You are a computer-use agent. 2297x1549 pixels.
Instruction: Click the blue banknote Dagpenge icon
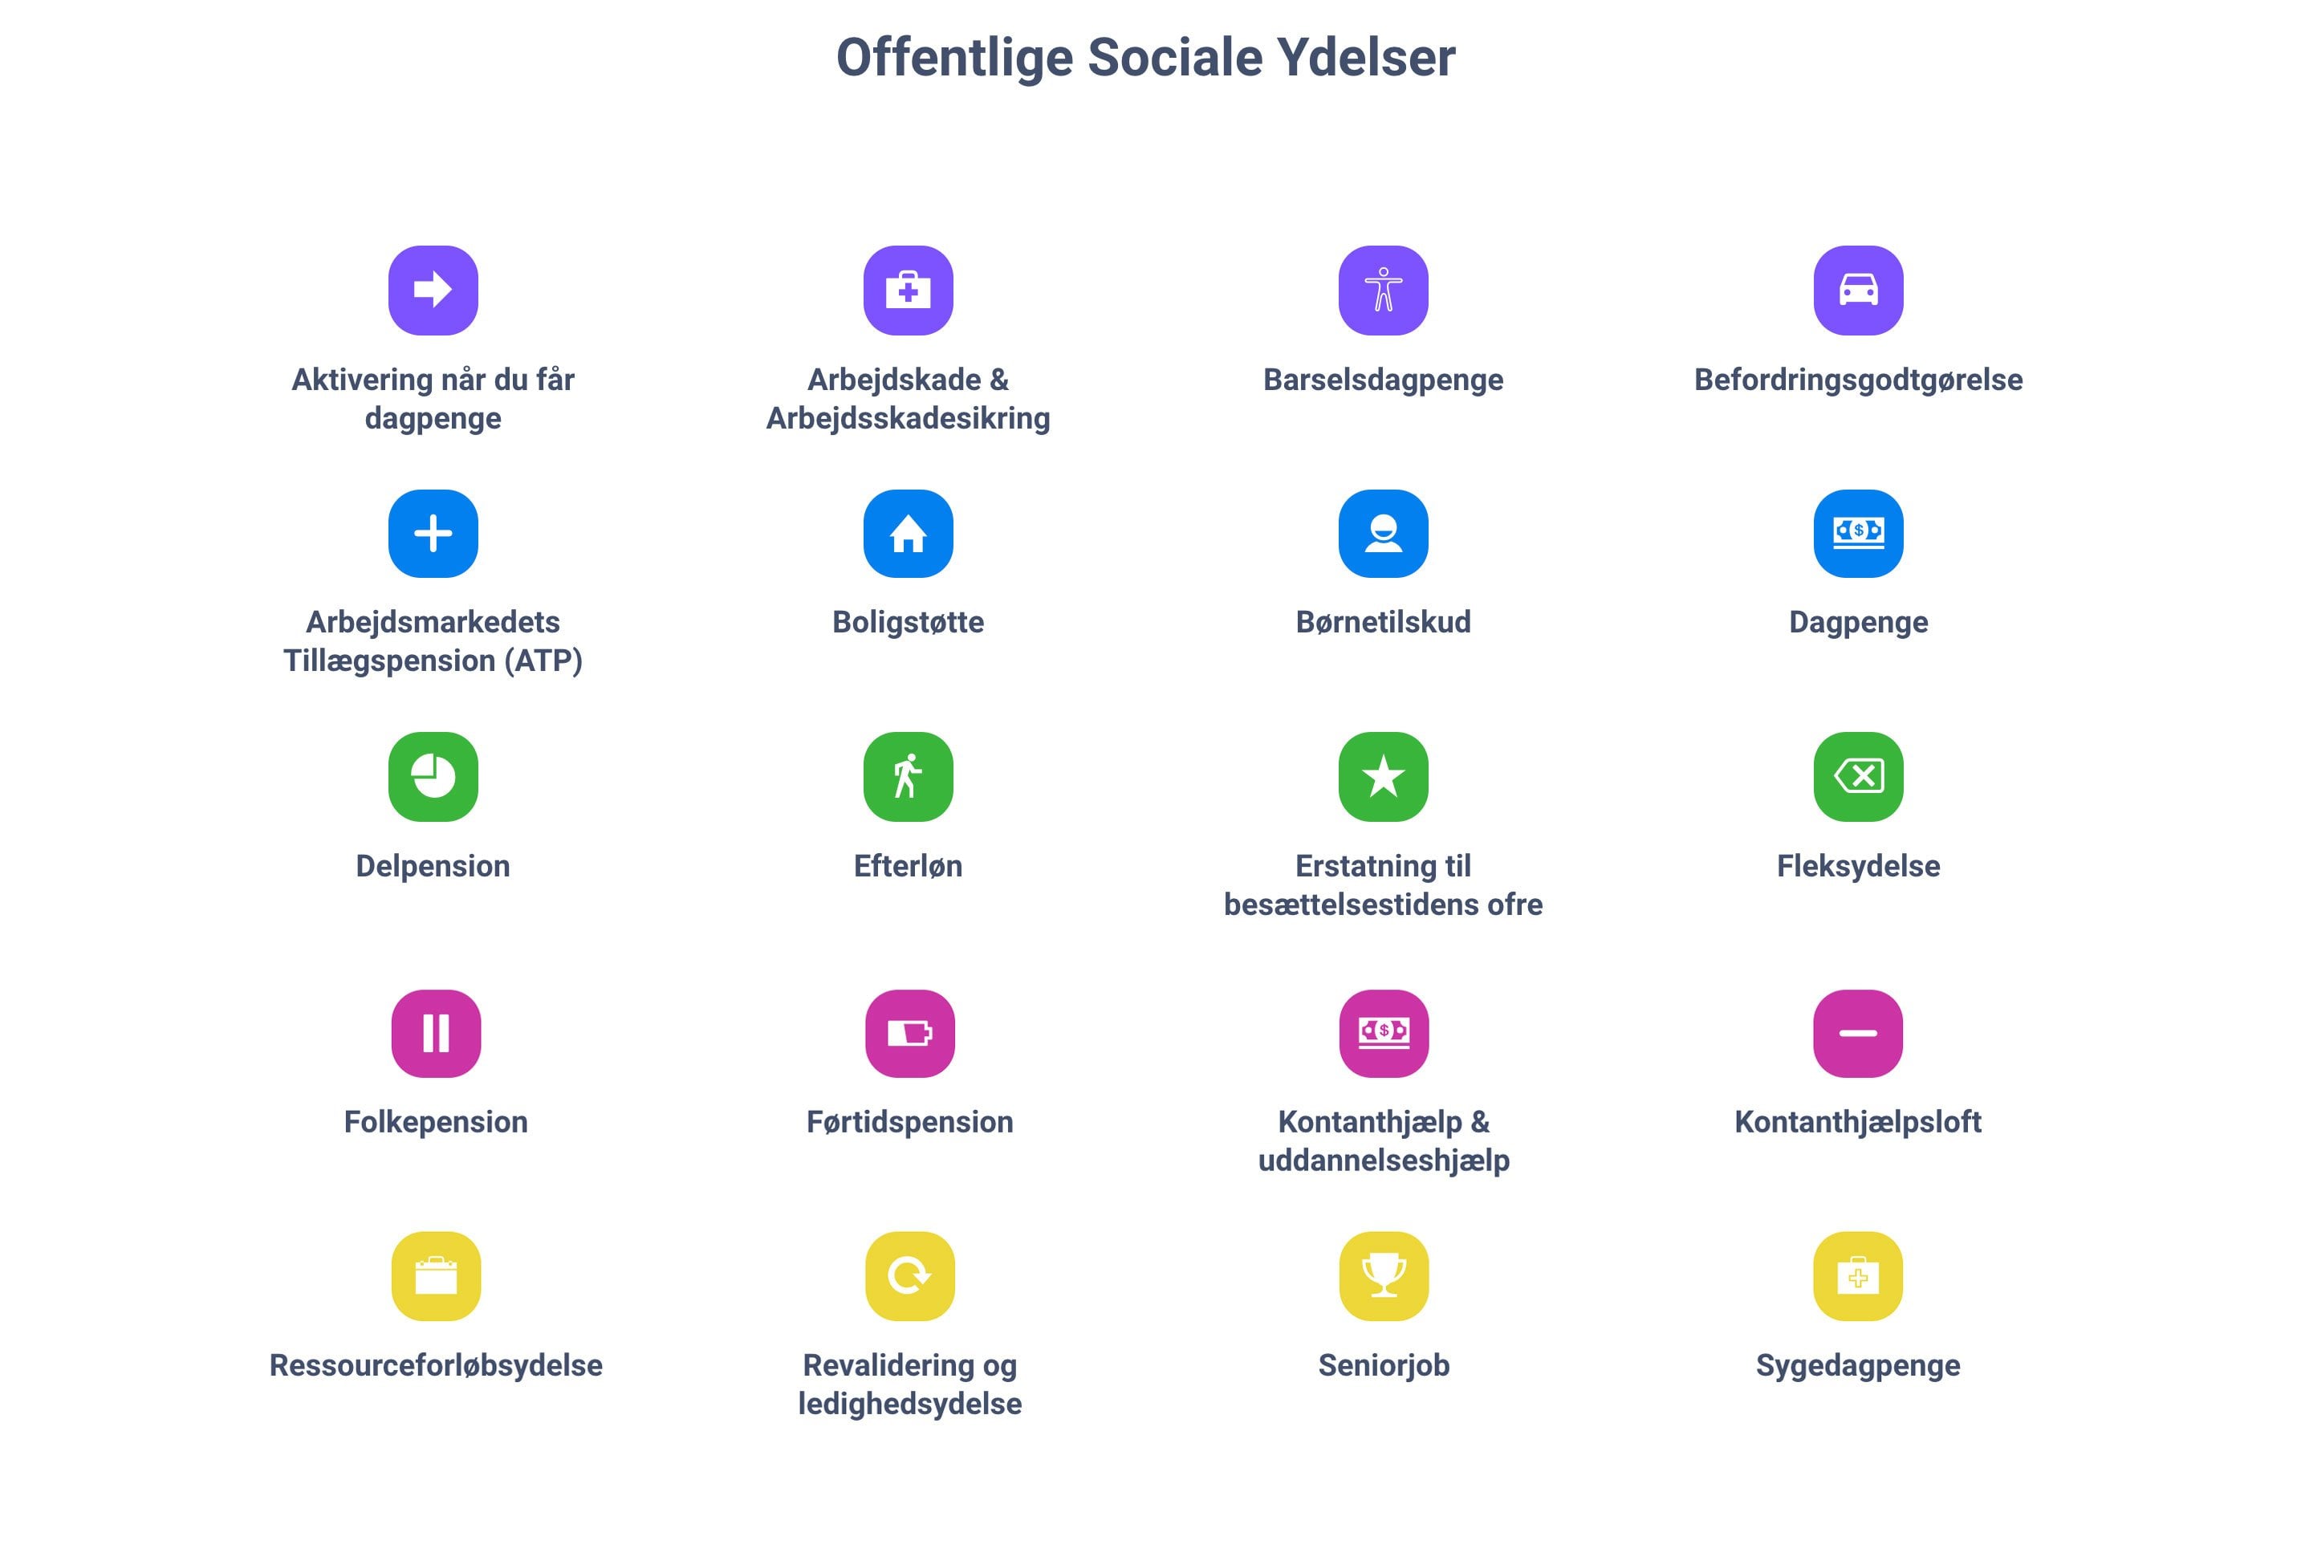pos(1857,534)
